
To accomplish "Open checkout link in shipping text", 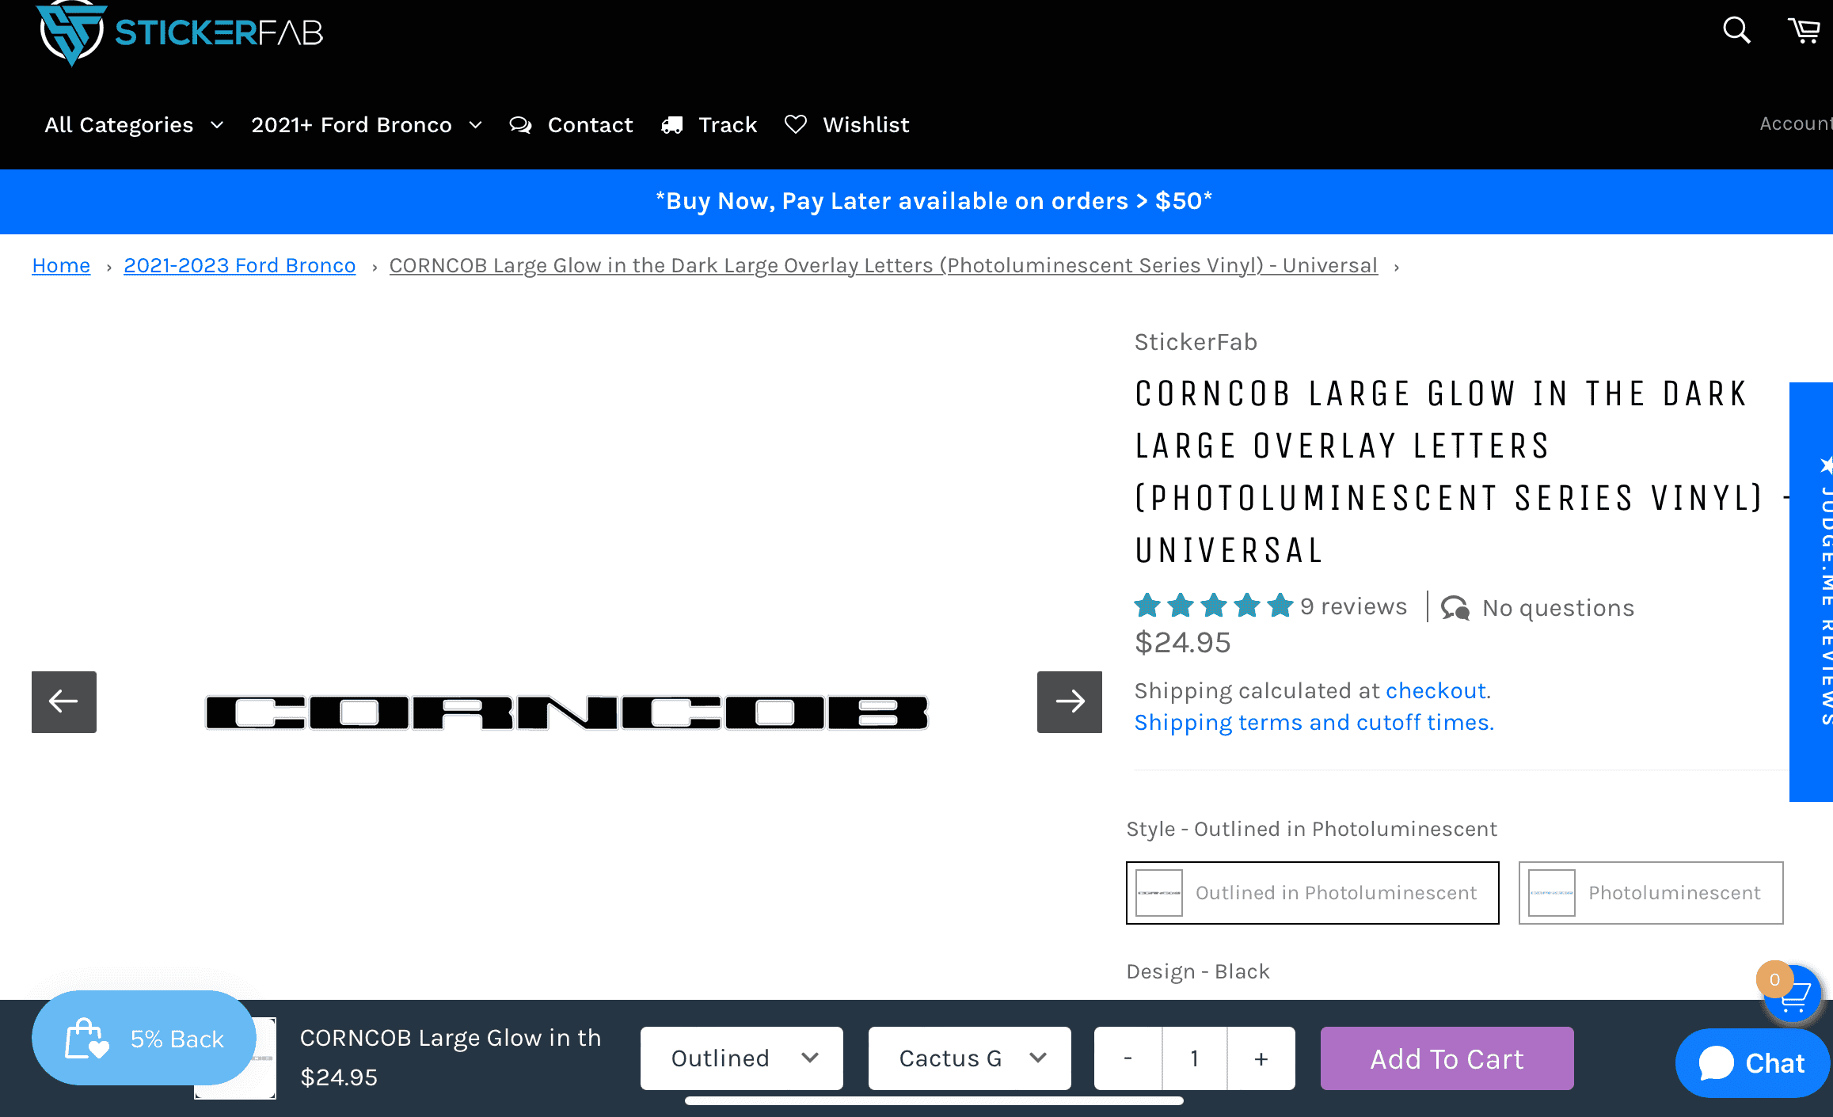I will pyautogui.click(x=1436, y=691).
